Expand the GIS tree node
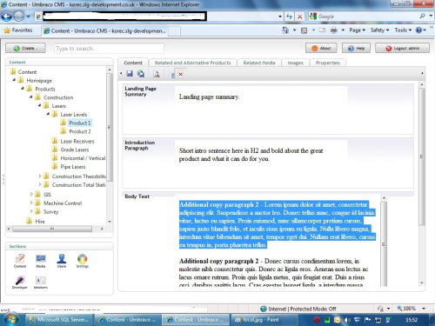The width and height of the screenshot is (435, 326). (x=31, y=194)
